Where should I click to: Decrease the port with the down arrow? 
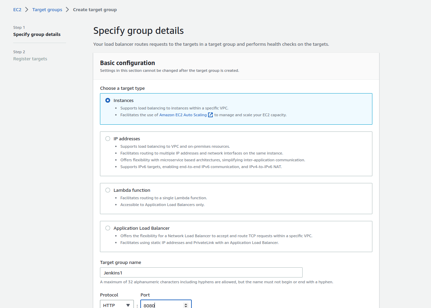tap(186, 307)
